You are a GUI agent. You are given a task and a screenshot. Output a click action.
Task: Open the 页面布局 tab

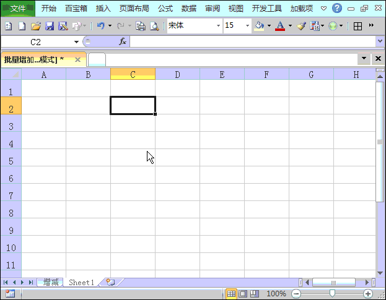(x=134, y=9)
